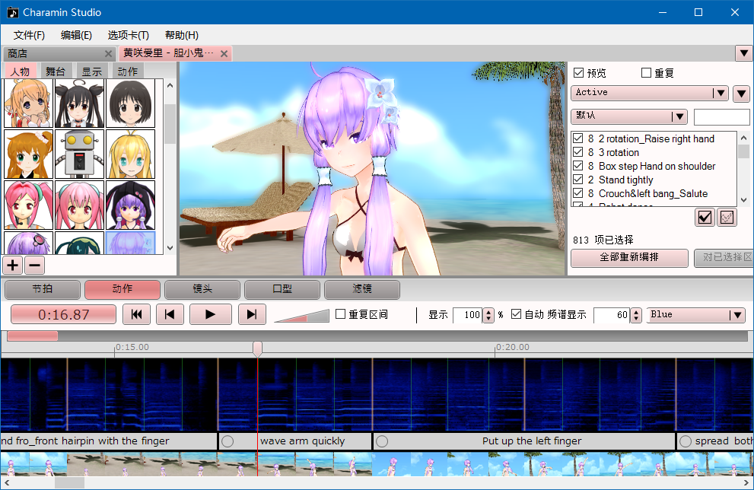The width and height of the screenshot is (754, 490).
Task: Enable the 重复区间 loop range checkbox
Action: [341, 314]
